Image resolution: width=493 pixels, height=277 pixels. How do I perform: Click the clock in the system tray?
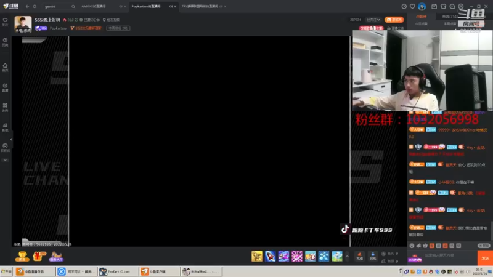tap(479, 271)
